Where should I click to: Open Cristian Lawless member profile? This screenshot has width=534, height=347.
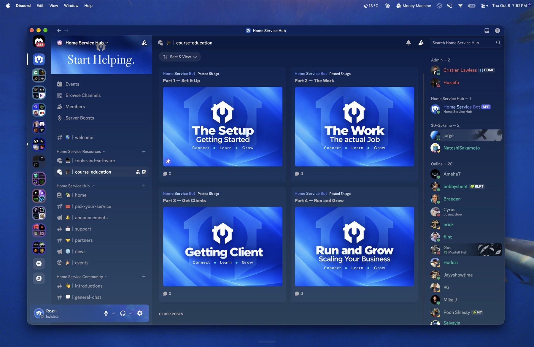coord(466,70)
